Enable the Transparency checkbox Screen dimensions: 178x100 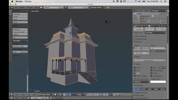[151, 76]
